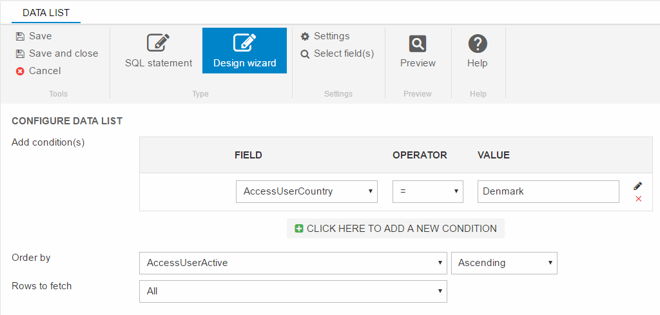Open the Settings gear option
Screen dimensions: 660x315
coord(306,37)
